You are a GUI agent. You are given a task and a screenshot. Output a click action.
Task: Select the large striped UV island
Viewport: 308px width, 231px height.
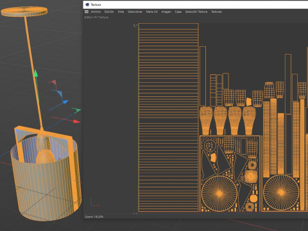coord(169,117)
